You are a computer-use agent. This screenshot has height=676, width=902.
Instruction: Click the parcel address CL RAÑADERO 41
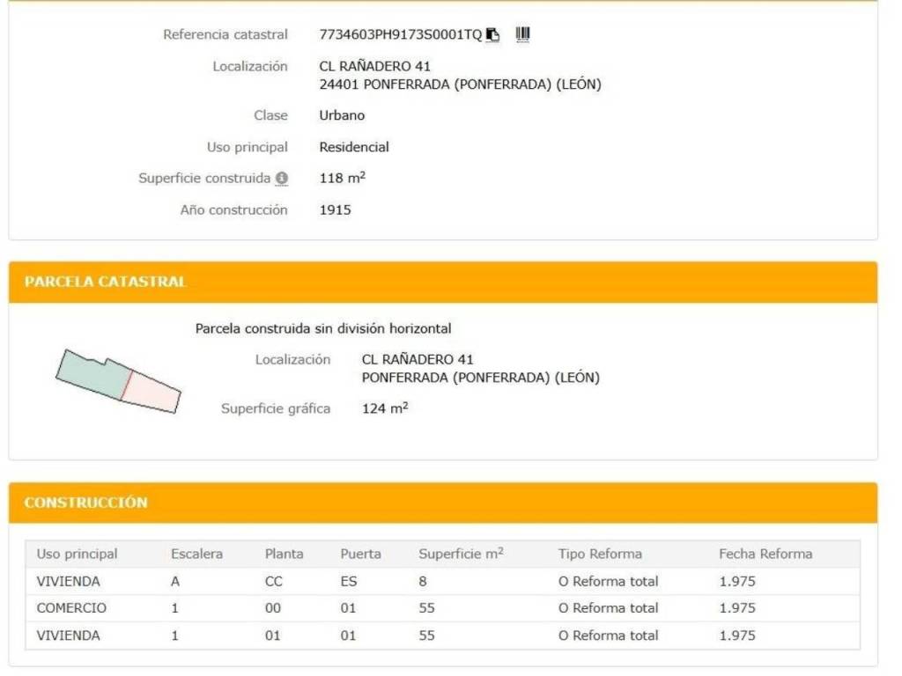point(418,360)
